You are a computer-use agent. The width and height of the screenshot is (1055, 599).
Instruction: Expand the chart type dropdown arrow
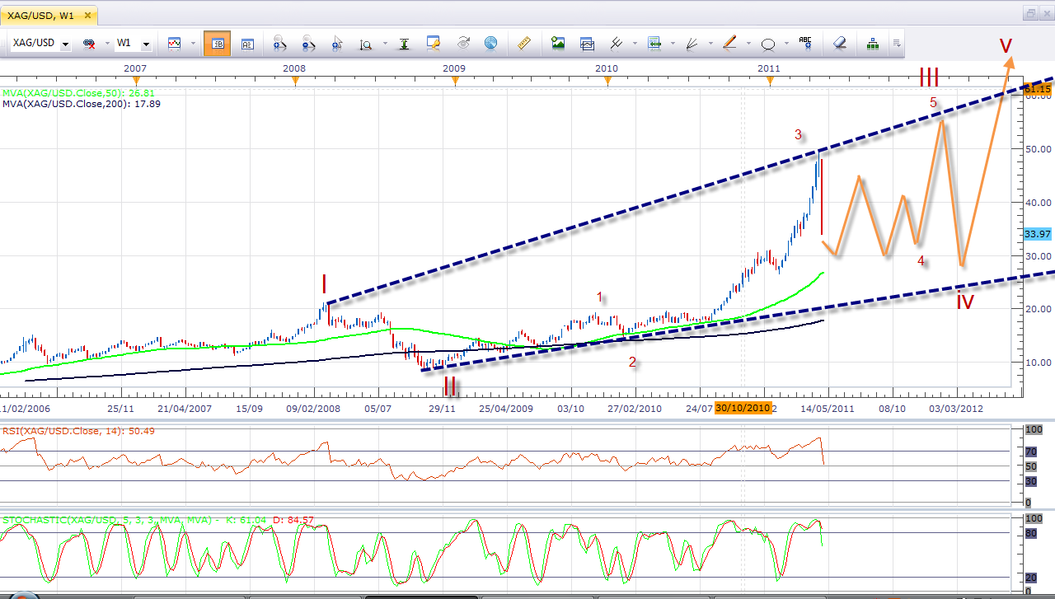193,44
